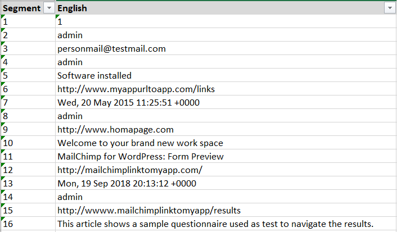Click the http://www.homapage.com cell
This screenshot has height=232, width=397.
coord(115,130)
